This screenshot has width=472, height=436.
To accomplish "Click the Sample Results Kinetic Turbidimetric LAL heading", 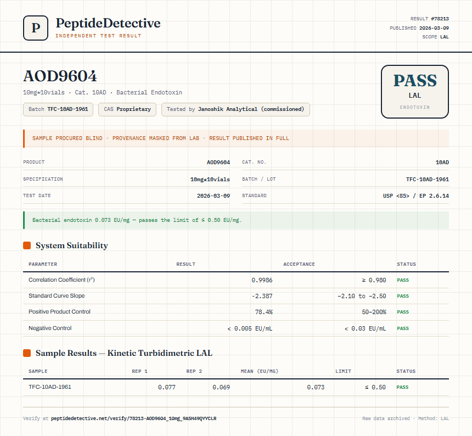I will [123, 353].
